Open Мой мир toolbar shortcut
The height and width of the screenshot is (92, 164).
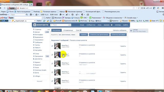click(x=83, y=21)
